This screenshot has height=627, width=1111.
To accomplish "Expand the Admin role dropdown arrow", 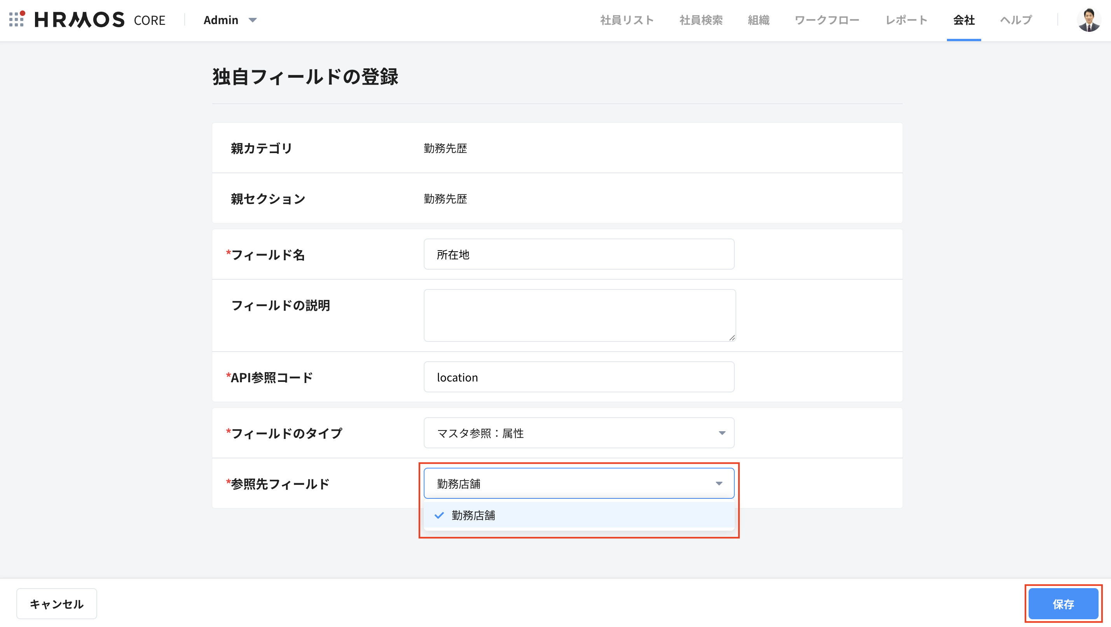I will pos(253,20).
